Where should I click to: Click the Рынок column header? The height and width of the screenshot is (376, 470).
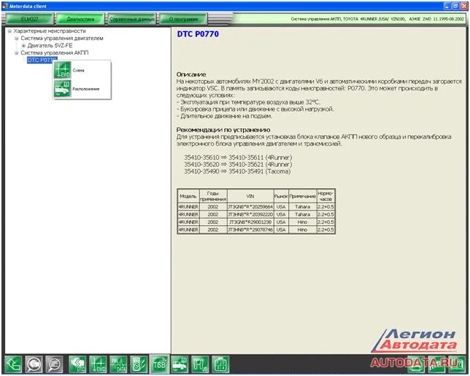[x=281, y=196]
